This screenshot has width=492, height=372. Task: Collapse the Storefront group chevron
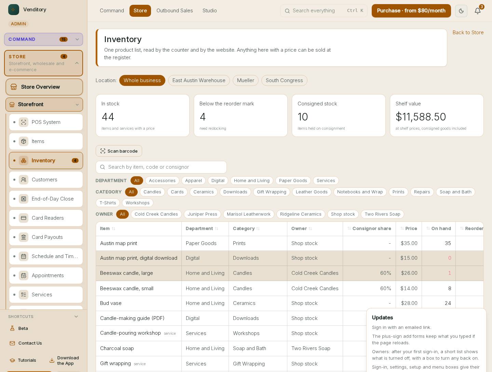tap(77, 105)
